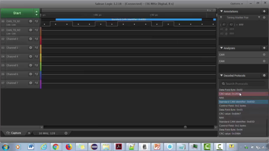Open second CAN analyzer settings gear
The height and width of the screenshot is (151, 269).
(x=264, y=61)
